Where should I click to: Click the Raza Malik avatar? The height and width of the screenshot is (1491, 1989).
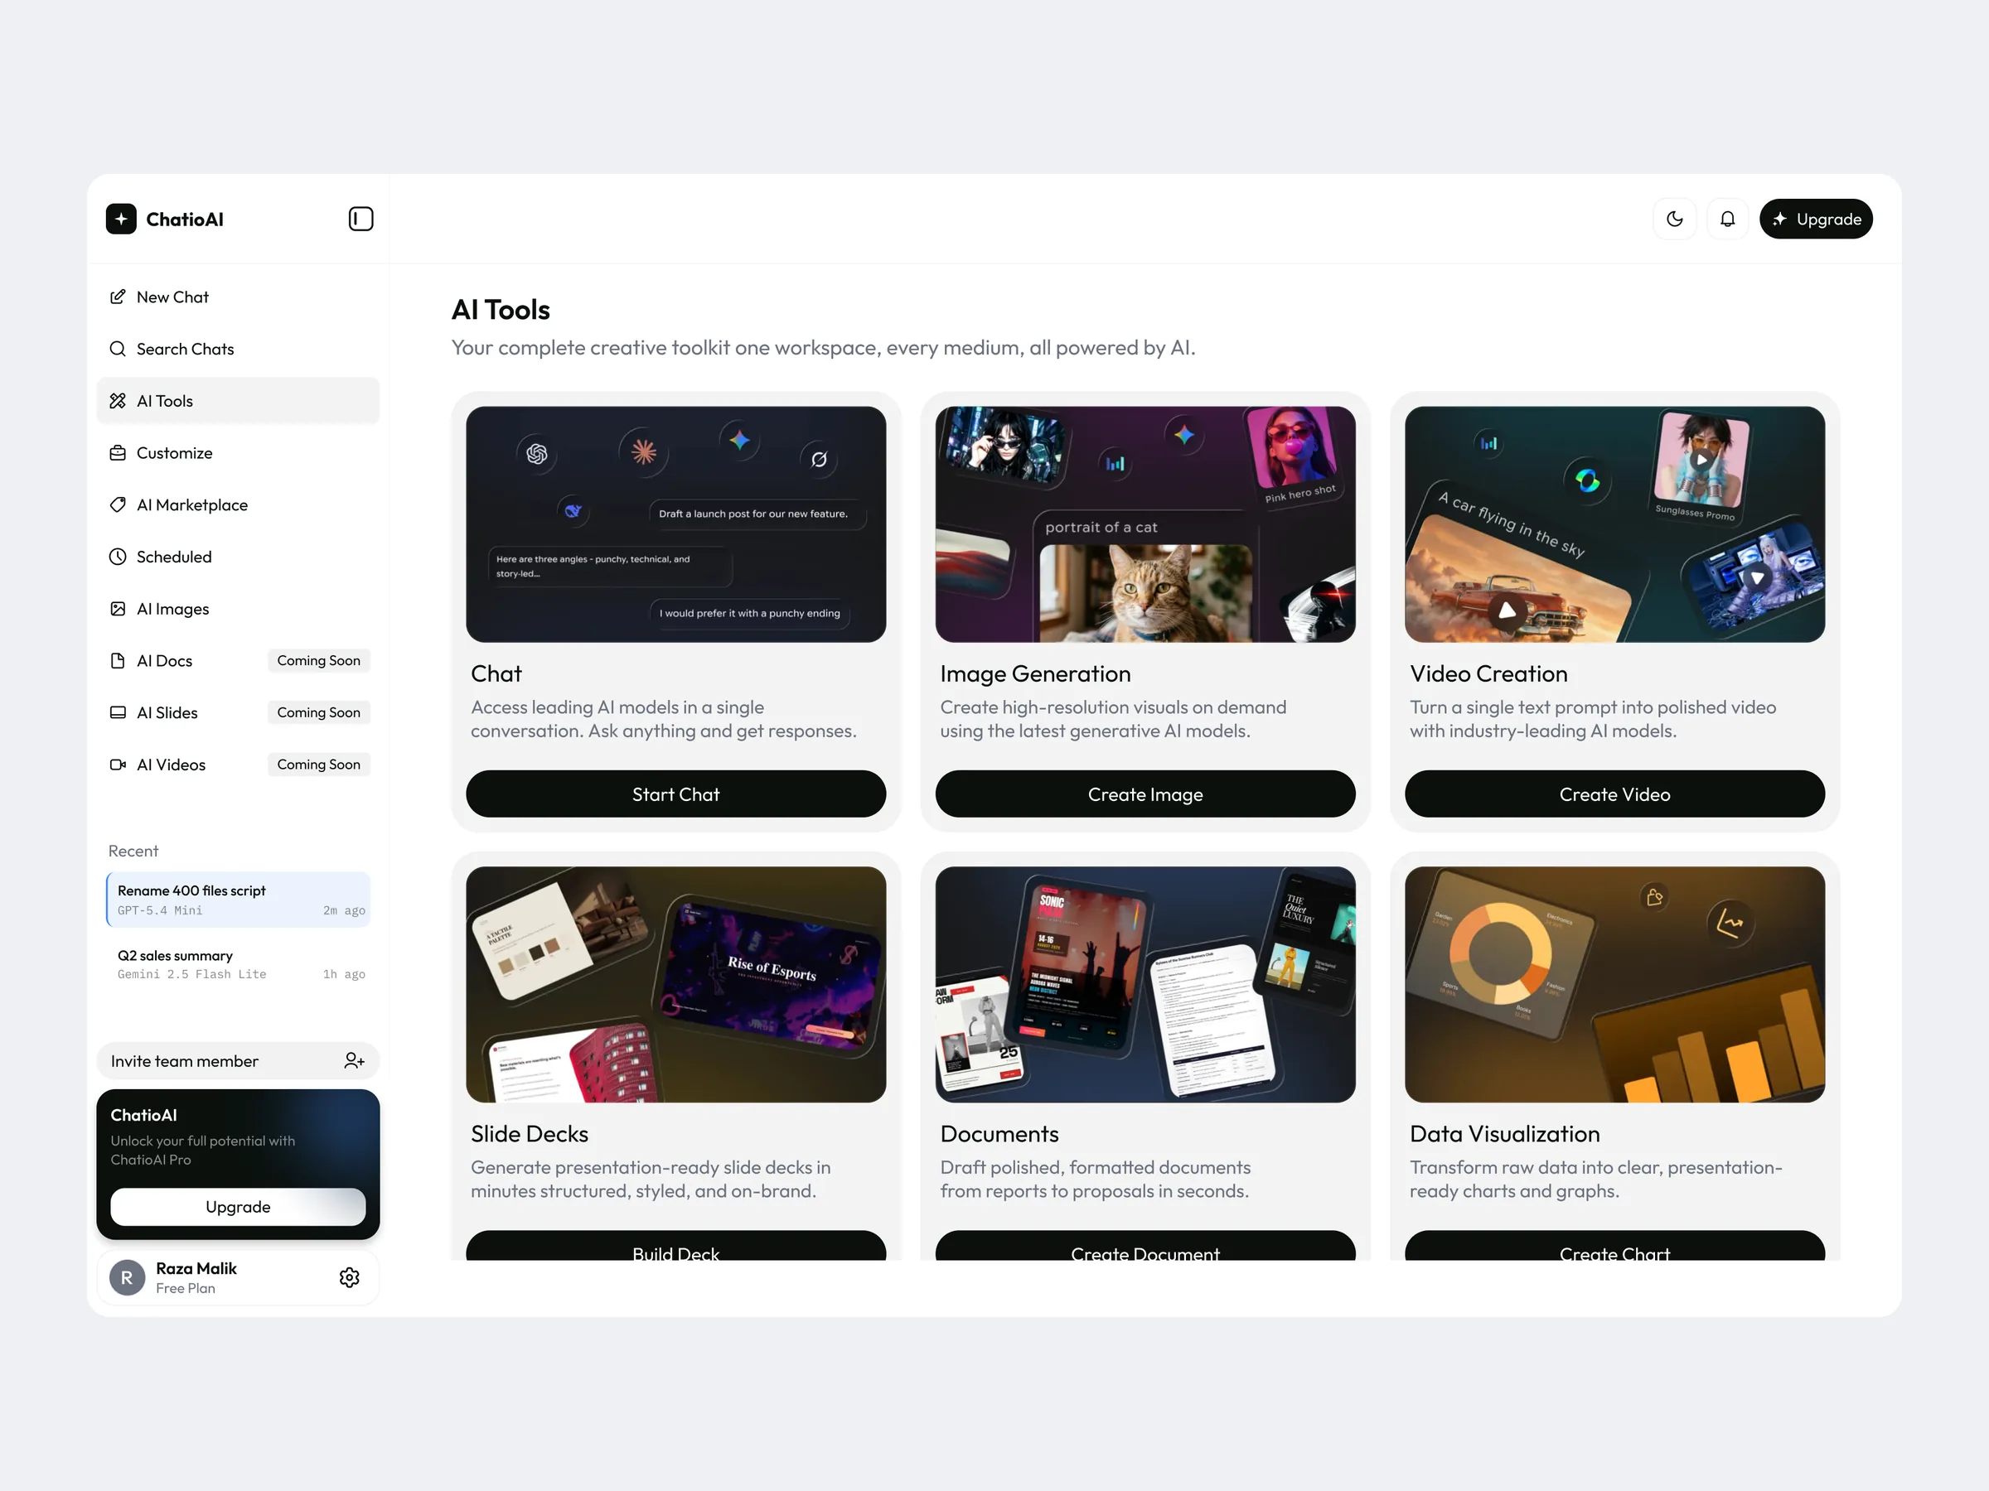pos(127,1278)
